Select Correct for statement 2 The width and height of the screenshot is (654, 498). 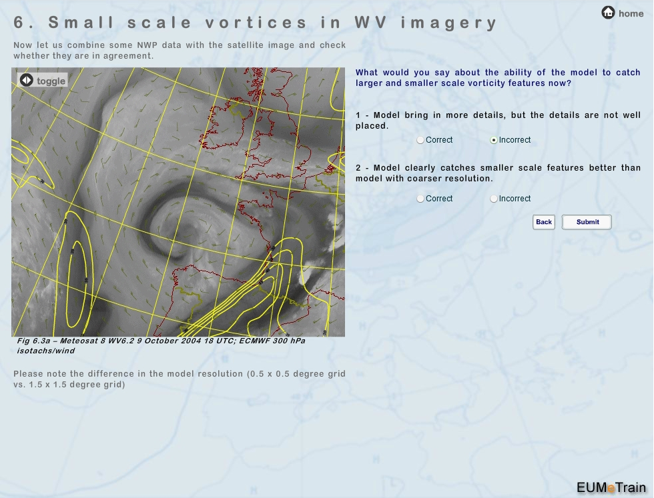pos(420,199)
